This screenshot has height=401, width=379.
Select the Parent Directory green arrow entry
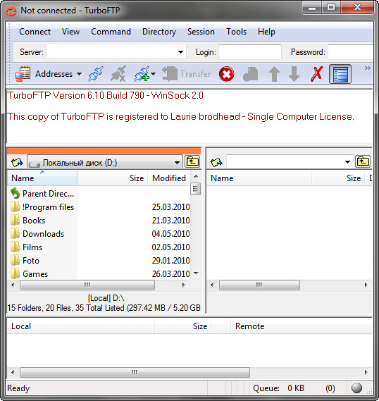pos(42,194)
